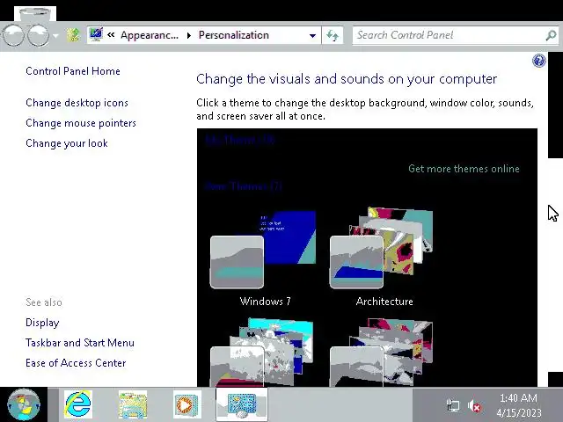Open the Display link under See also

tap(42, 323)
